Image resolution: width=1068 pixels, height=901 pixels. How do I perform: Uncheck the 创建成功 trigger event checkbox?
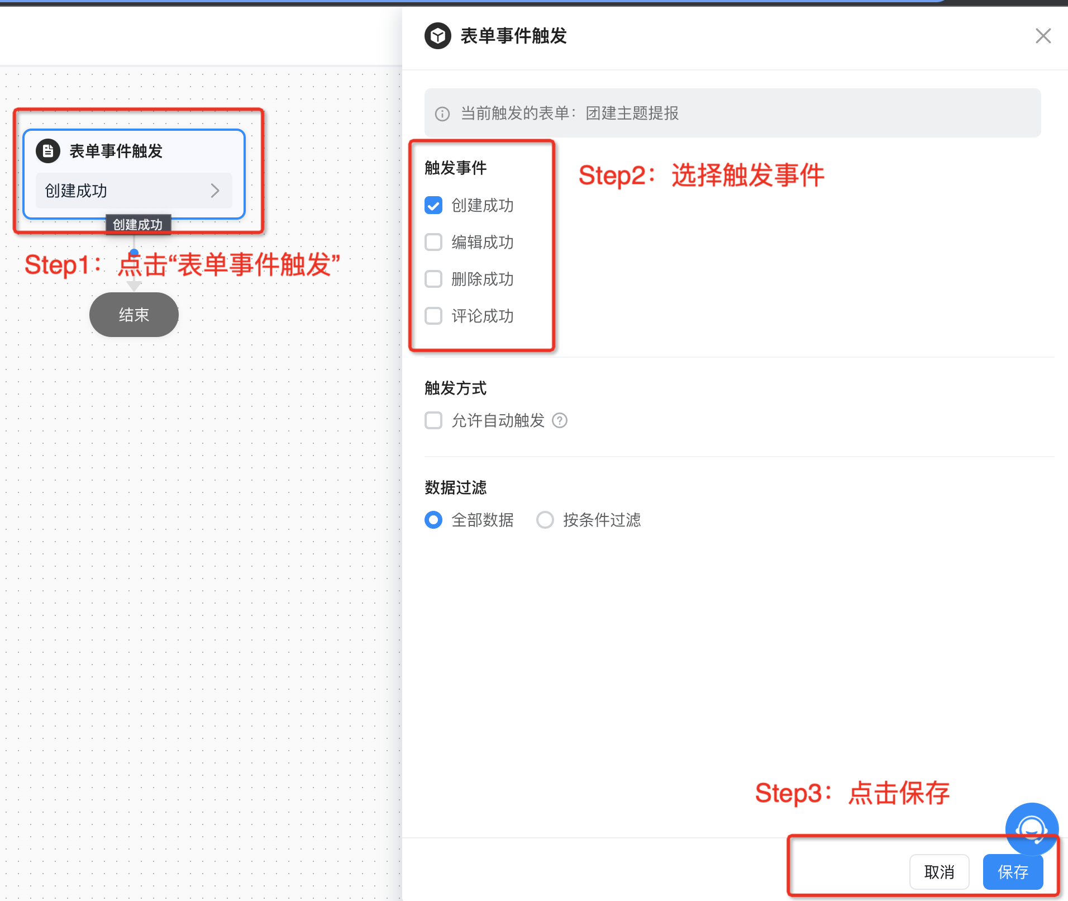pos(433,205)
